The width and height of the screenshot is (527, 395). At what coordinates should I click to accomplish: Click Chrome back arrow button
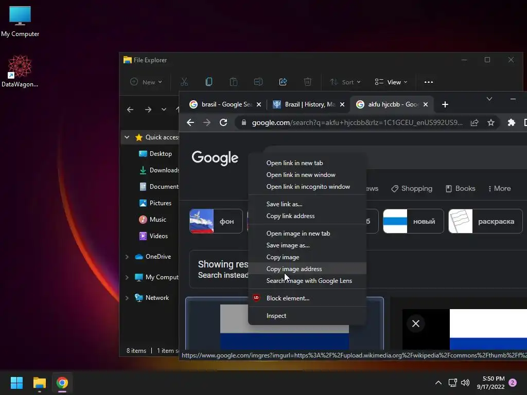coord(190,122)
